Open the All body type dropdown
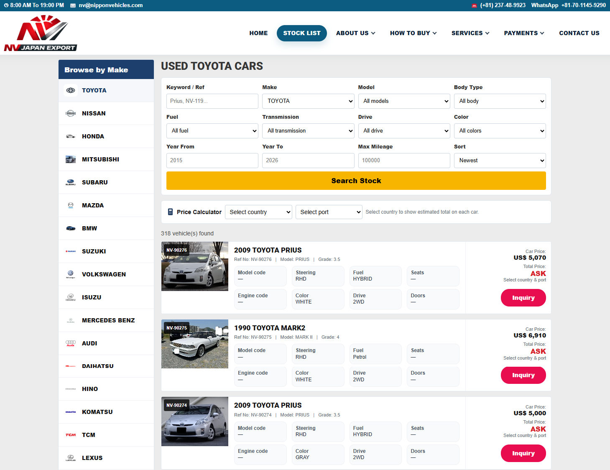Viewport: 610px width, 470px height. tap(500, 101)
